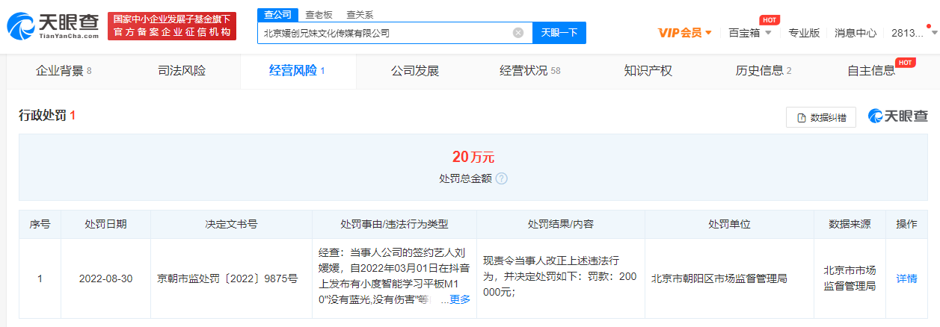
Task: Open the 自主信息 tab
Action: pos(871,71)
